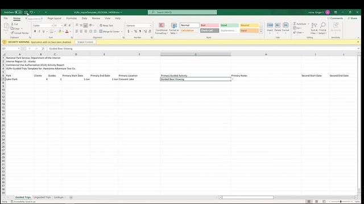Open the text orientation options
The width and height of the screenshot is (364, 204).
click(91, 25)
